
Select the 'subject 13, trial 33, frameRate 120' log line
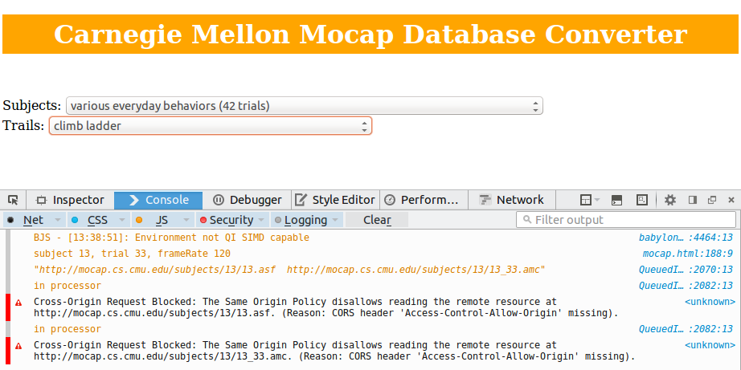coord(132,254)
